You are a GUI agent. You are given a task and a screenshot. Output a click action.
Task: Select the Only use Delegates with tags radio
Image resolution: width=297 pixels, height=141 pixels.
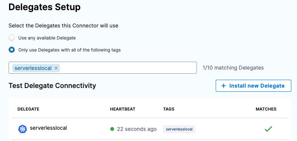12,50
